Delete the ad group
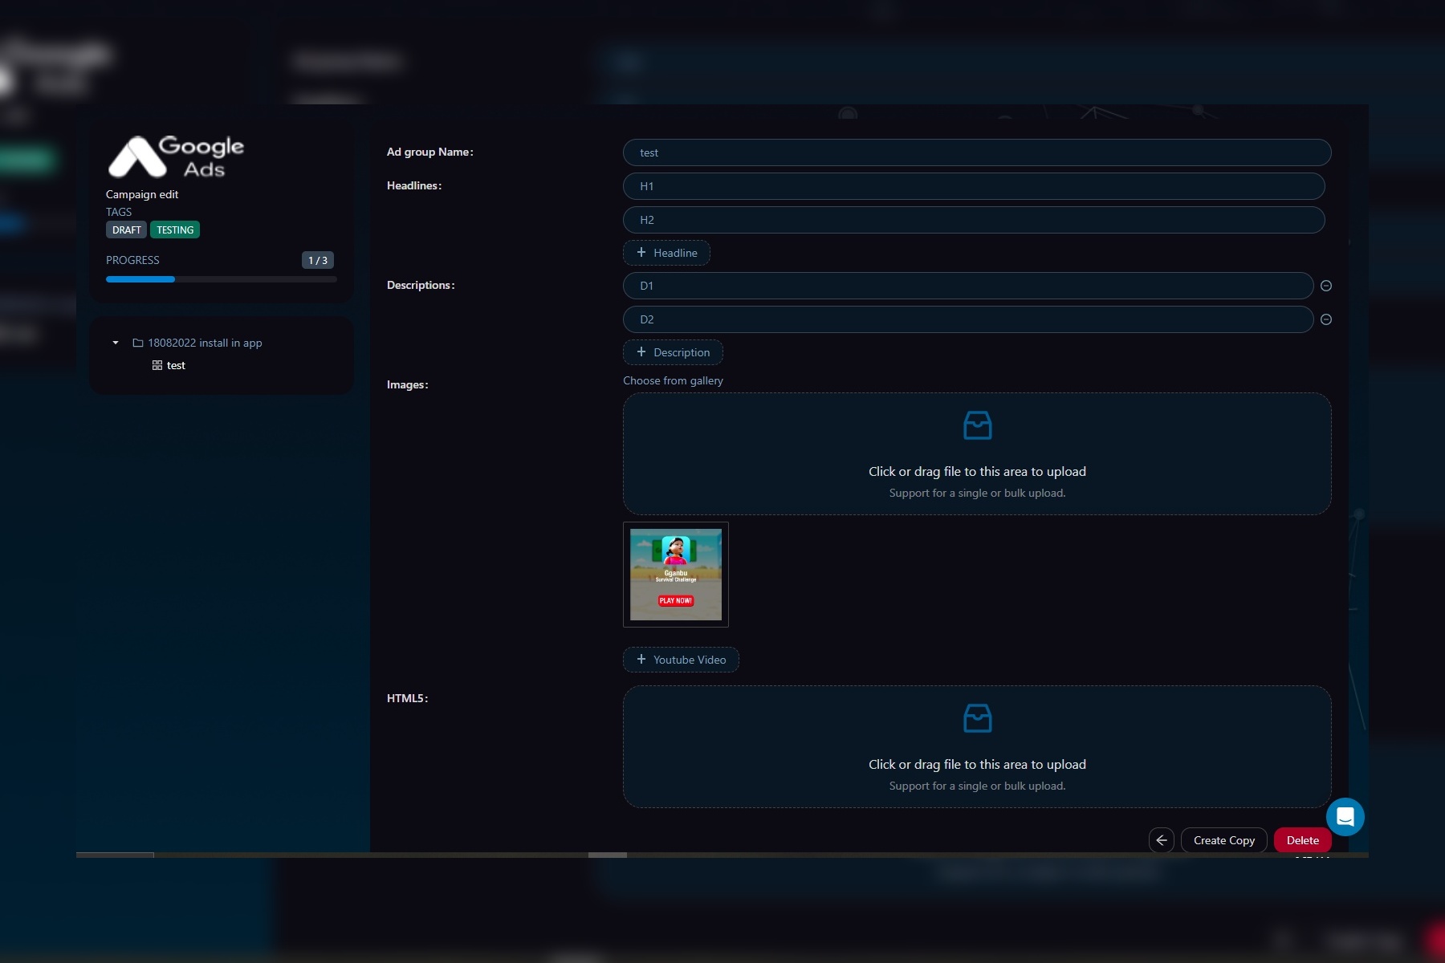 (x=1302, y=840)
